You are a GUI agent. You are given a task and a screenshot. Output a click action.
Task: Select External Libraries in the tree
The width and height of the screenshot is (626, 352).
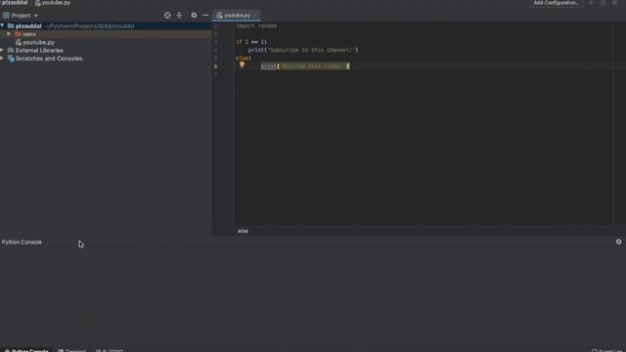pyautogui.click(x=39, y=50)
